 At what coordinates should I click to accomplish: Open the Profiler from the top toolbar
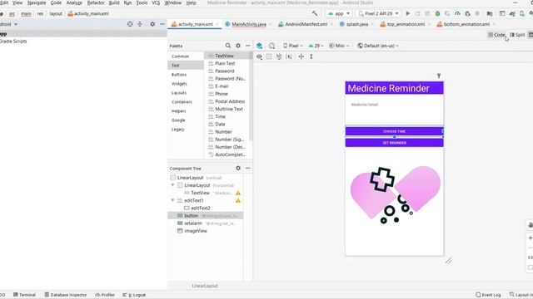pyautogui.click(x=457, y=13)
